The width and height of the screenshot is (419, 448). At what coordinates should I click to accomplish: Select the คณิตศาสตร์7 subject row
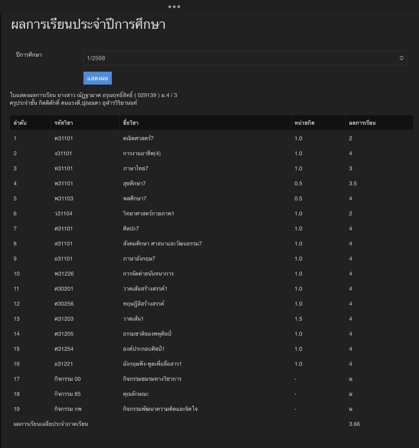(x=138, y=138)
